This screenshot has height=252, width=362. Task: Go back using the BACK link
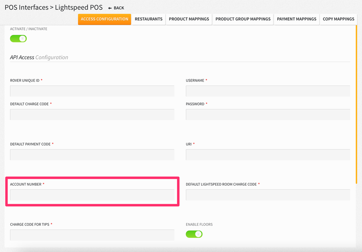click(116, 8)
